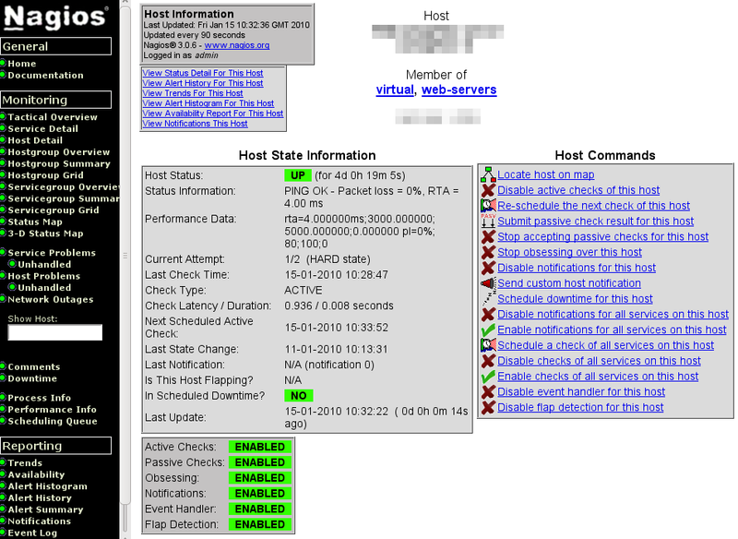Select Tactical Overview in the Monitoring menu
738x539 pixels.
[53, 117]
